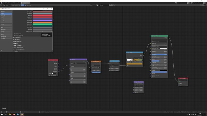Image resolution: width=207 pixels, height=116 pixels.
Task: Click the Info theme section icon
Action: 15,43
